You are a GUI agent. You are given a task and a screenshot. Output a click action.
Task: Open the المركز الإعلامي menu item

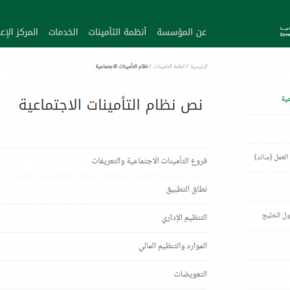click(x=19, y=32)
